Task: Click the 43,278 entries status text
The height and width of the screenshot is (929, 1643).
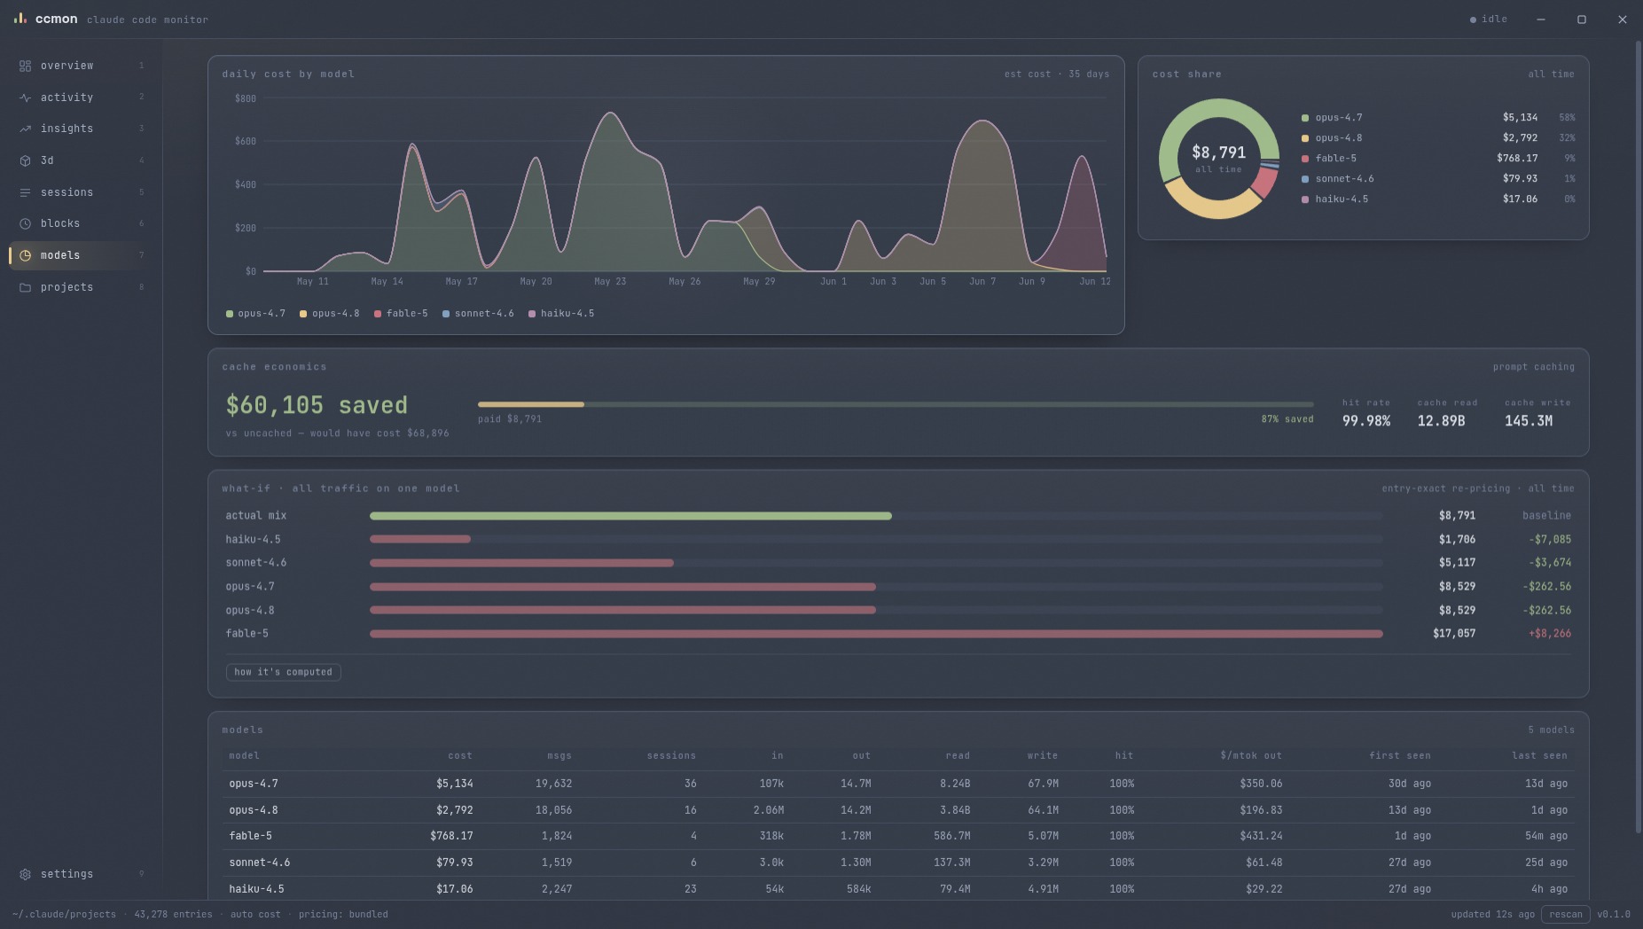Action: [x=173, y=915]
